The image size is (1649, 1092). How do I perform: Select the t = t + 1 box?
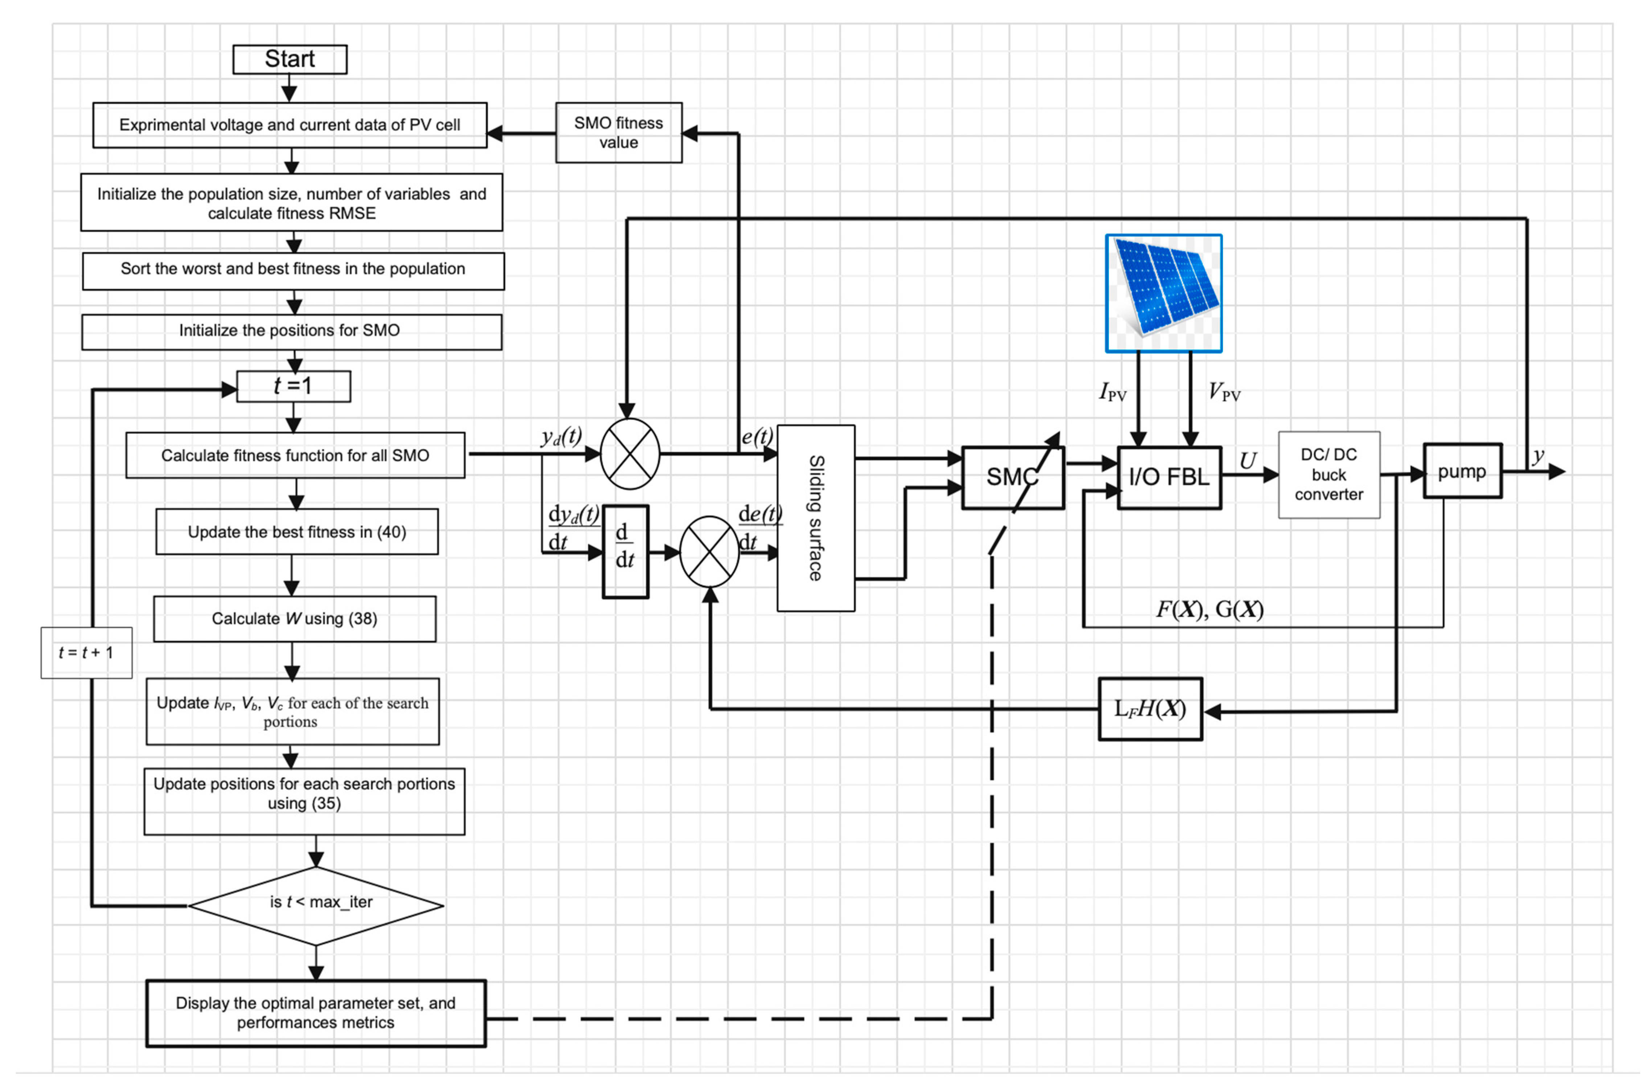point(86,652)
